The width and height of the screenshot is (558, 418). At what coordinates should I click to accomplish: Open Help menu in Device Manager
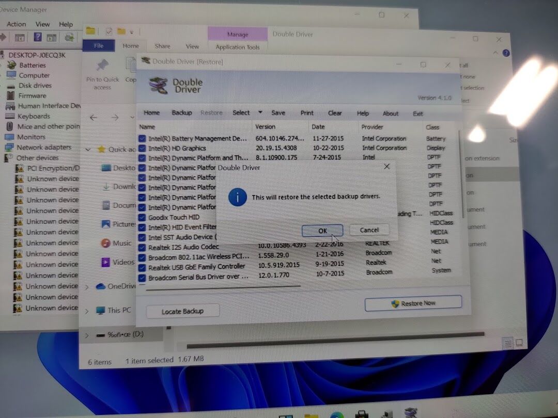[66, 25]
